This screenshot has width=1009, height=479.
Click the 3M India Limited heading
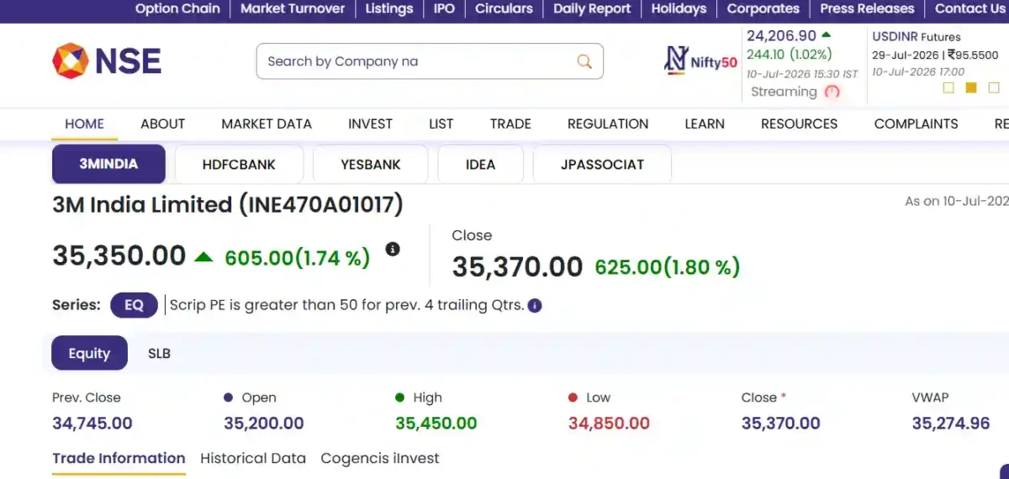pyautogui.click(x=228, y=204)
